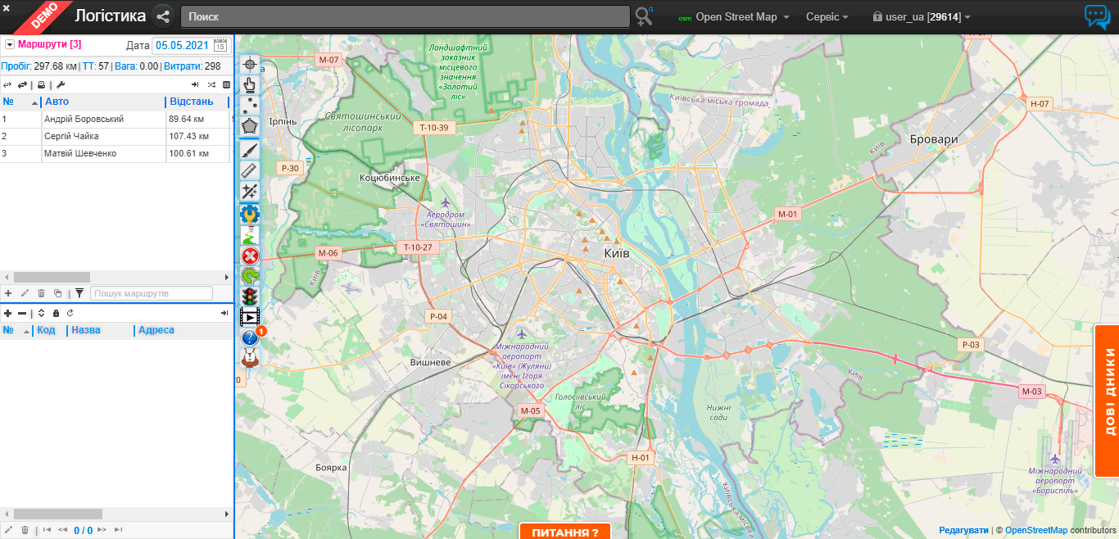Select the paintbrush tool on the map toolbar

250,149
